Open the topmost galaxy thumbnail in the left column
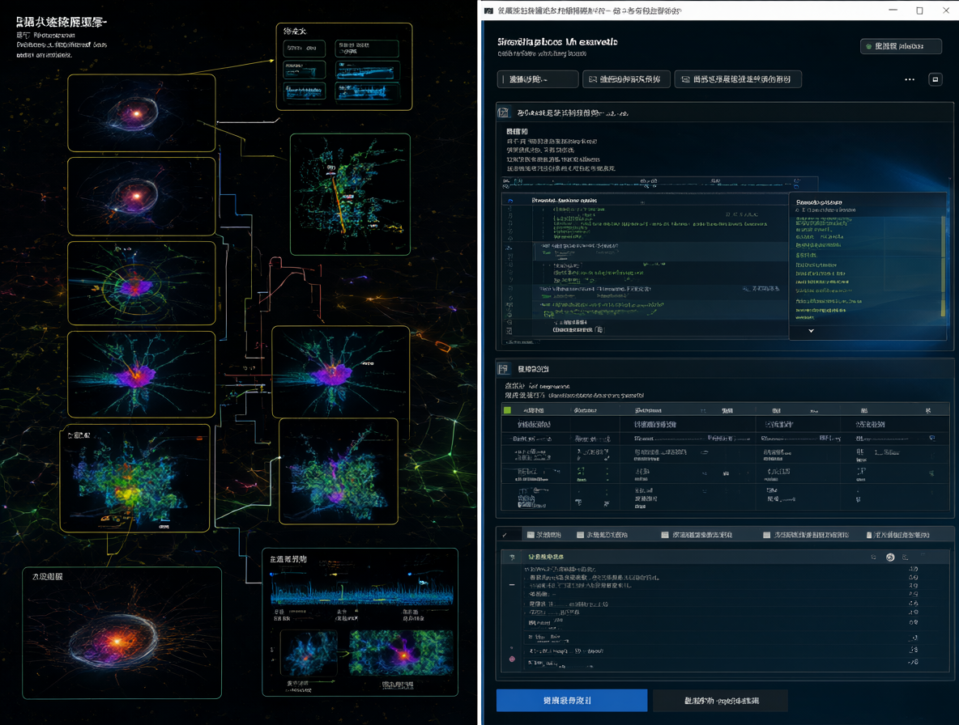This screenshot has width=959, height=725. (x=141, y=113)
